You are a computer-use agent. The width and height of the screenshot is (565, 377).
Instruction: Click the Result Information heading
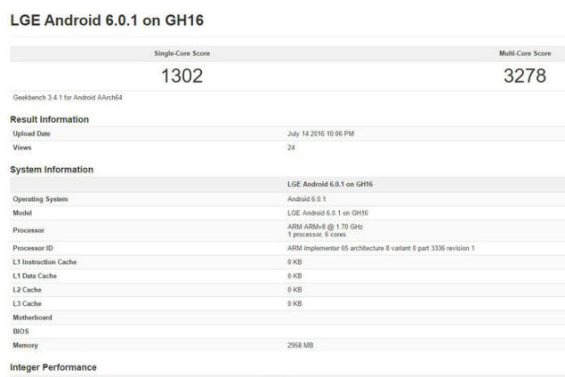pos(49,119)
